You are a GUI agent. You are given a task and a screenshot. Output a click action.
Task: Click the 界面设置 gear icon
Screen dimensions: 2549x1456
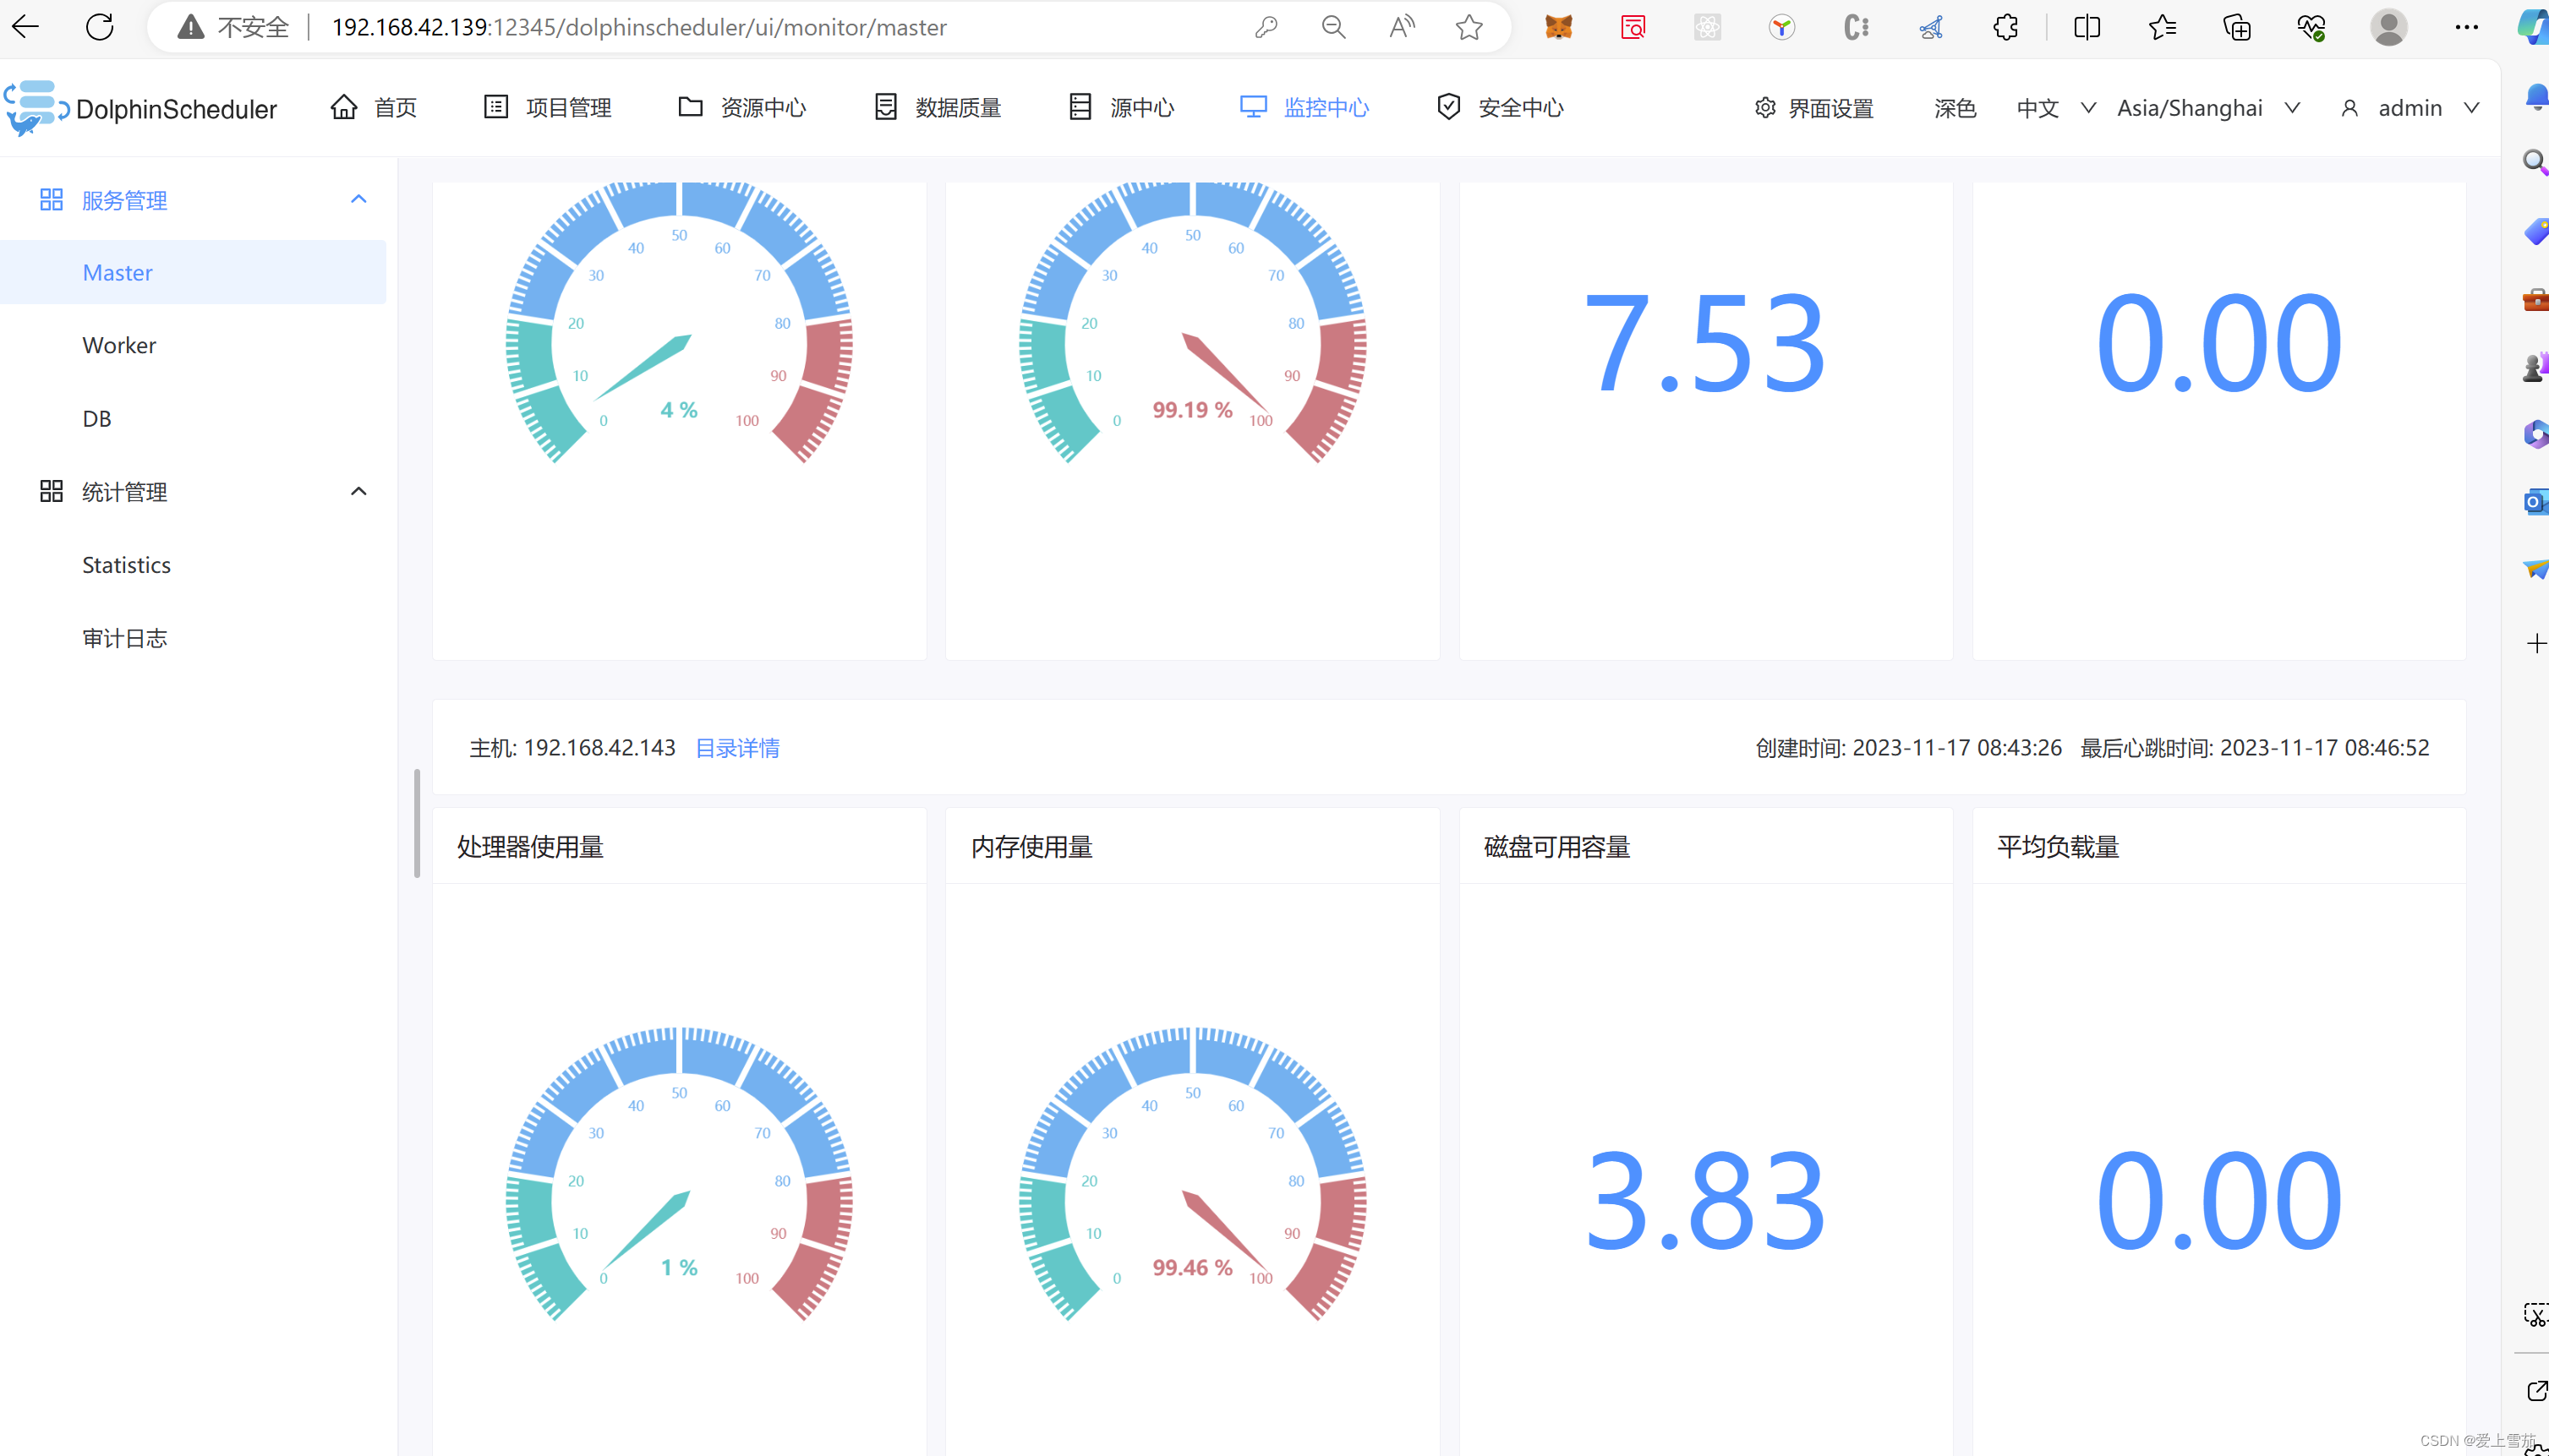coord(1764,108)
